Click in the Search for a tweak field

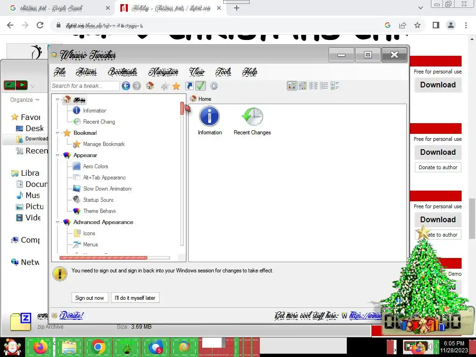point(85,86)
